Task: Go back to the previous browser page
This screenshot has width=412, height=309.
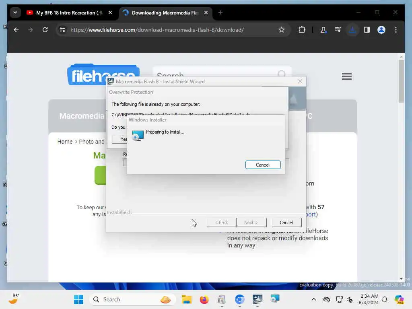Action: pos(16,30)
